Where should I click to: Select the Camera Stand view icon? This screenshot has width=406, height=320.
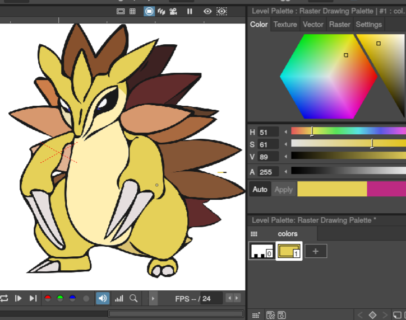click(149, 11)
